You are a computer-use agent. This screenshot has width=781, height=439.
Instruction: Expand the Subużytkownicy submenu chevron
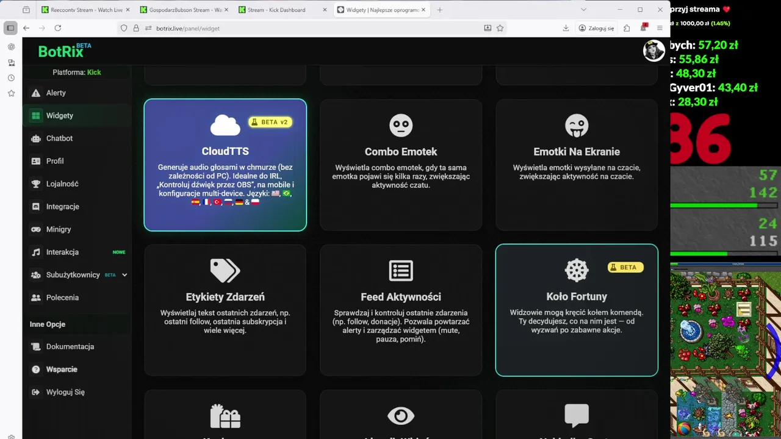click(x=124, y=275)
